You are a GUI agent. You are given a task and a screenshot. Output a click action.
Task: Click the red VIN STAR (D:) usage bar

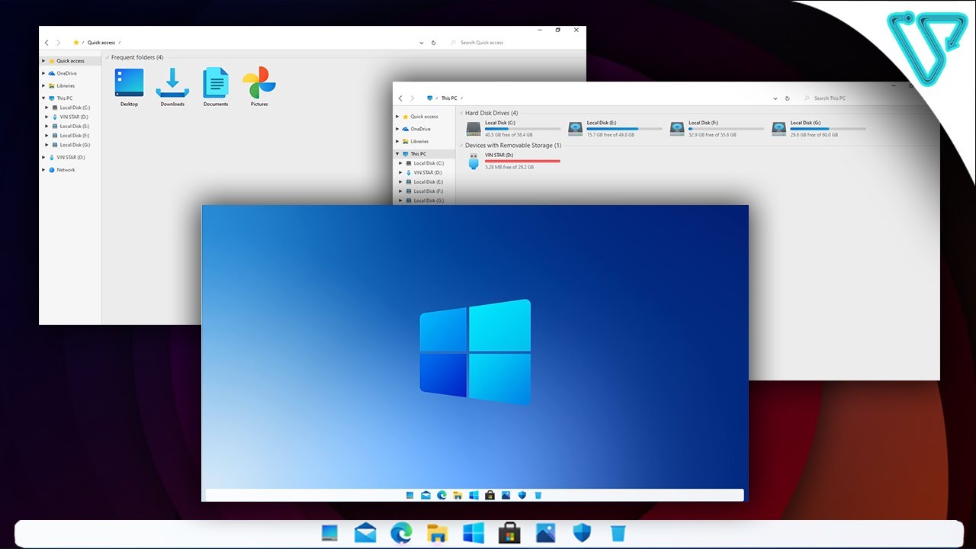click(522, 161)
